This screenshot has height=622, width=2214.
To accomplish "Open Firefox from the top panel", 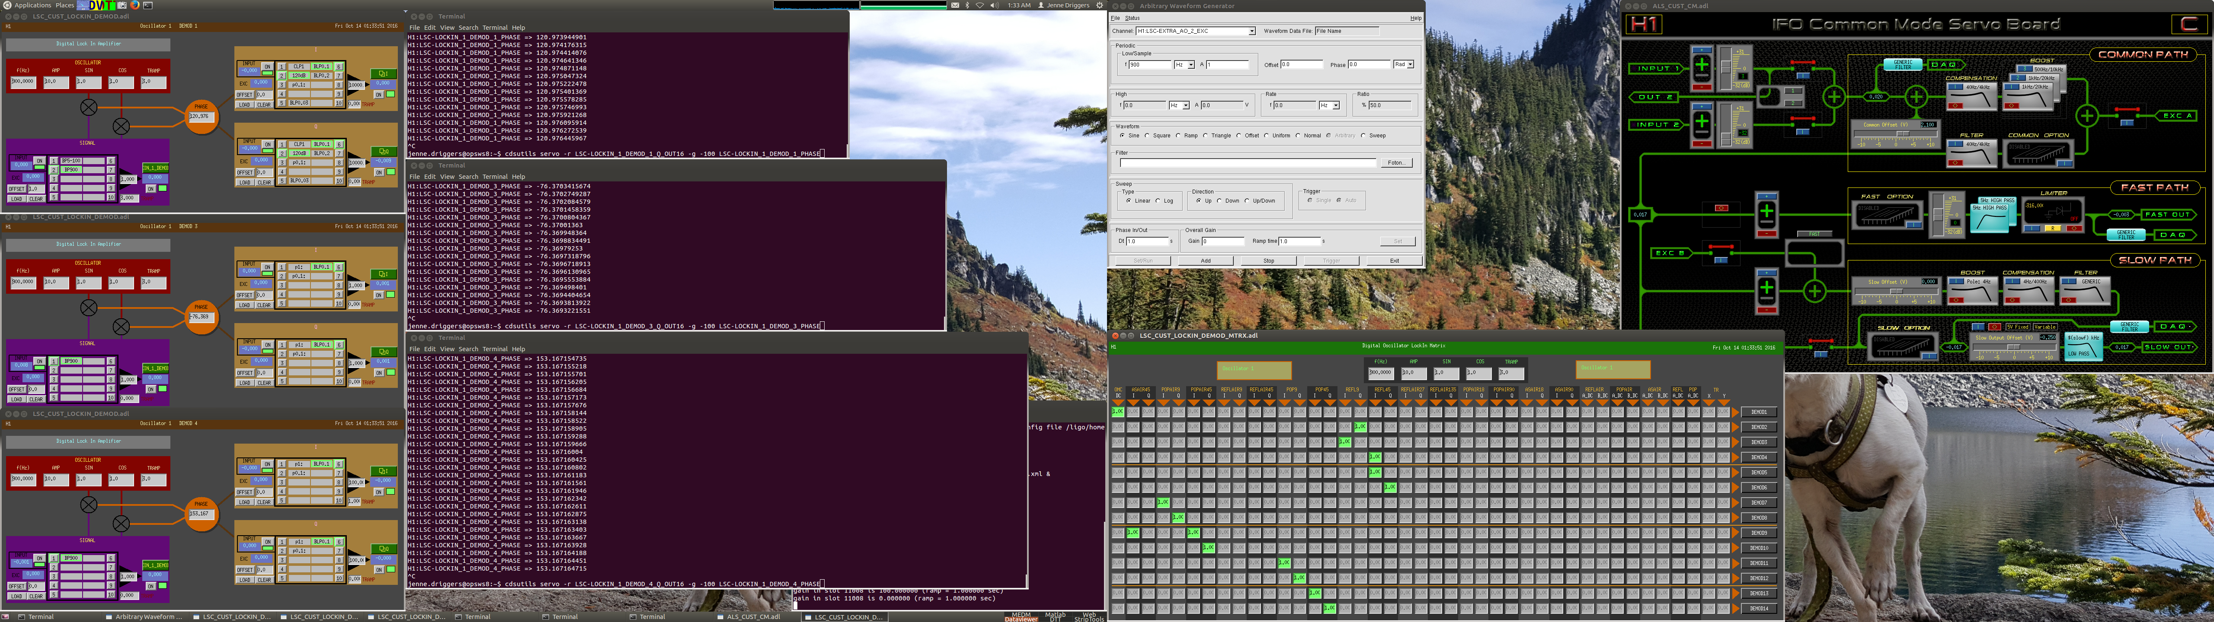I will click(135, 5).
